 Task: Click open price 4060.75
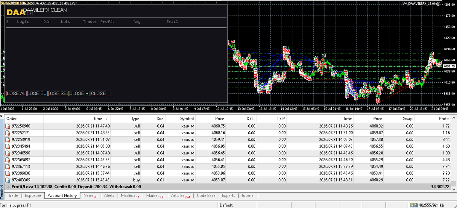218,126
